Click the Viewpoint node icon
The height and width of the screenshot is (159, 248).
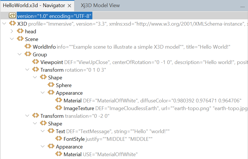[x=36, y=62]
